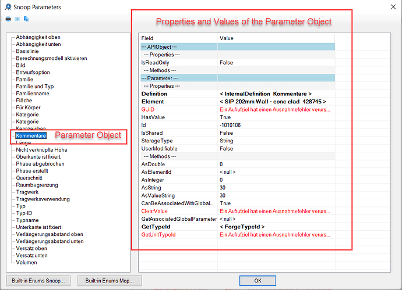Click the StorageType field row
Viewport: 402px width, 290px height.
click(238, 141)
